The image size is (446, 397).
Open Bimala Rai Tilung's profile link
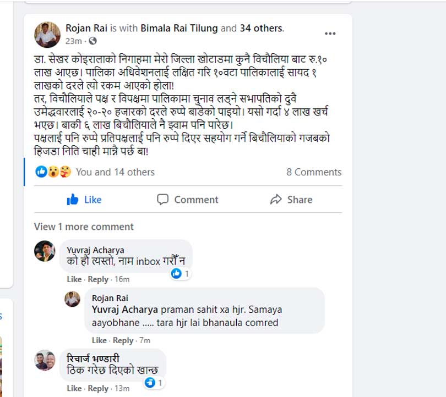click(180, 28)
